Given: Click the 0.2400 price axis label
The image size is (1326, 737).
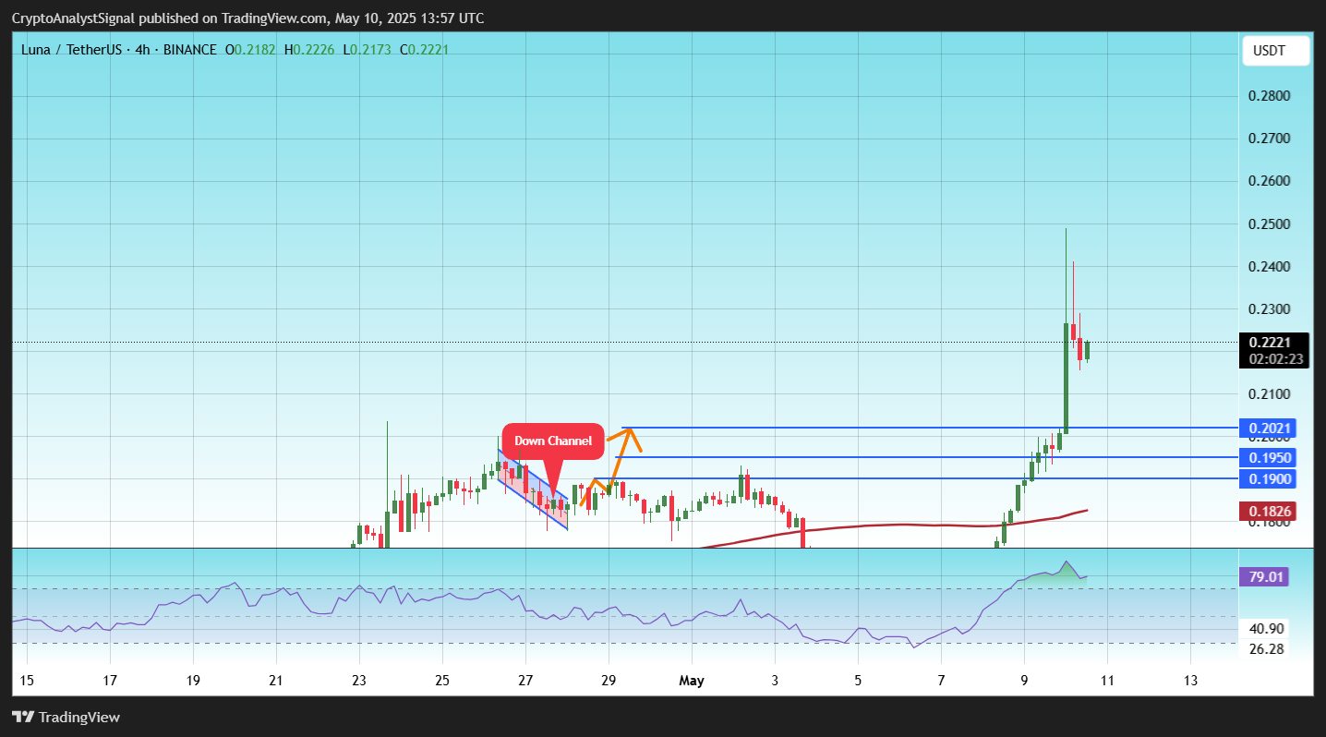Looking at the screenshot, I should 1270,267.
